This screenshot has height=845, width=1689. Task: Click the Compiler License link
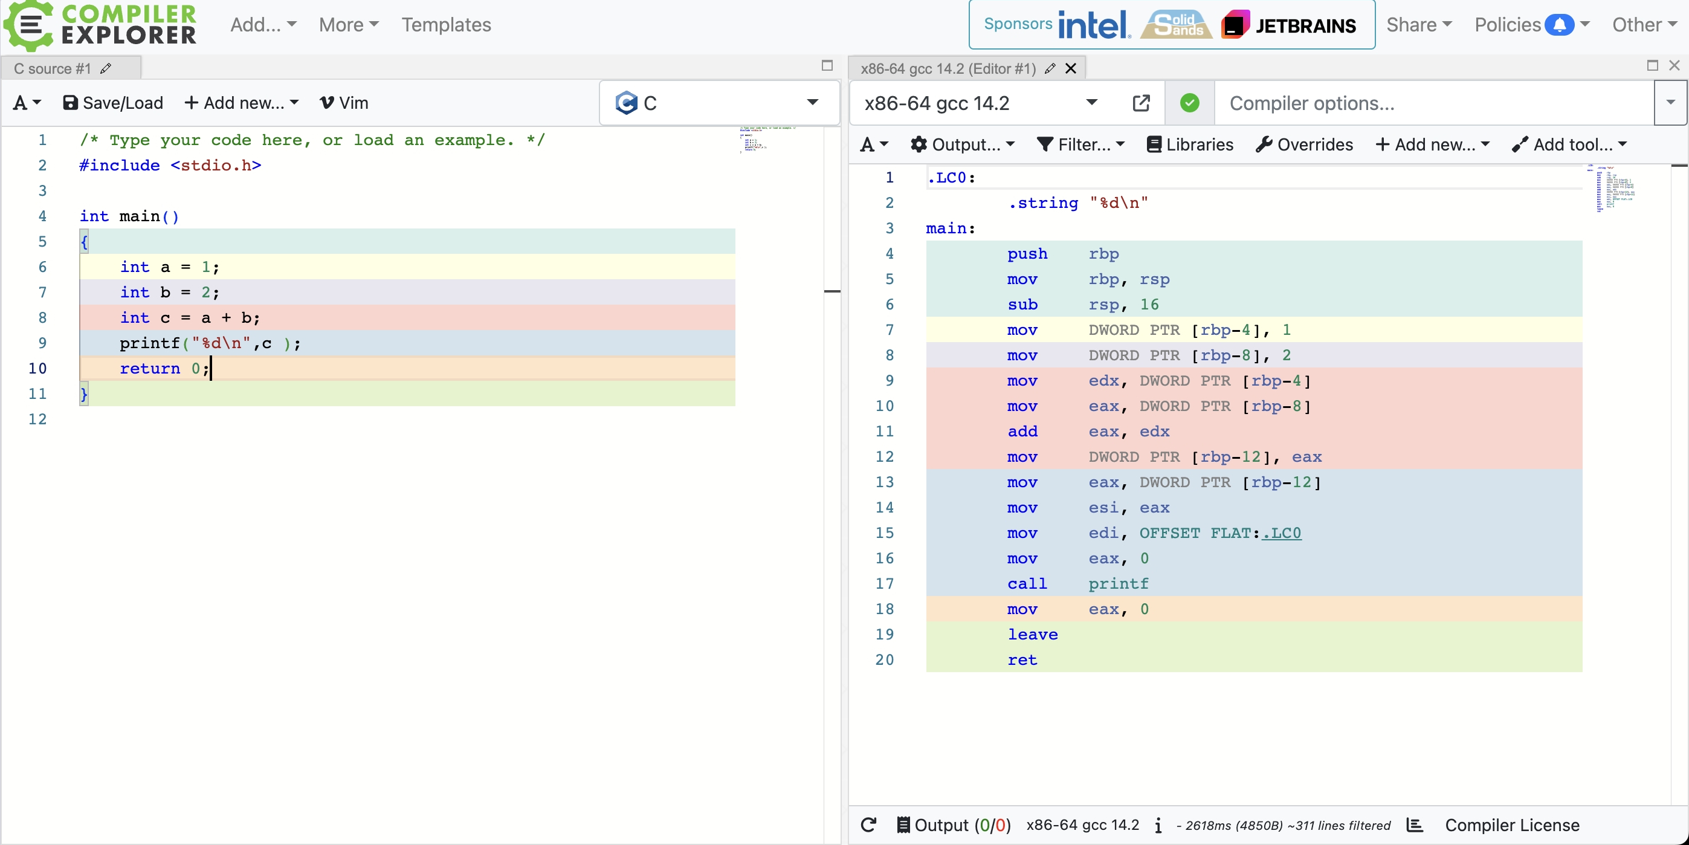[1512, 824]
